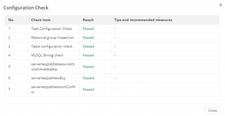The height and width of the screenshot is (116, 225).
Task: Click Passed result for serverlessJobNetworkConflict
Action: click(88, 89)
